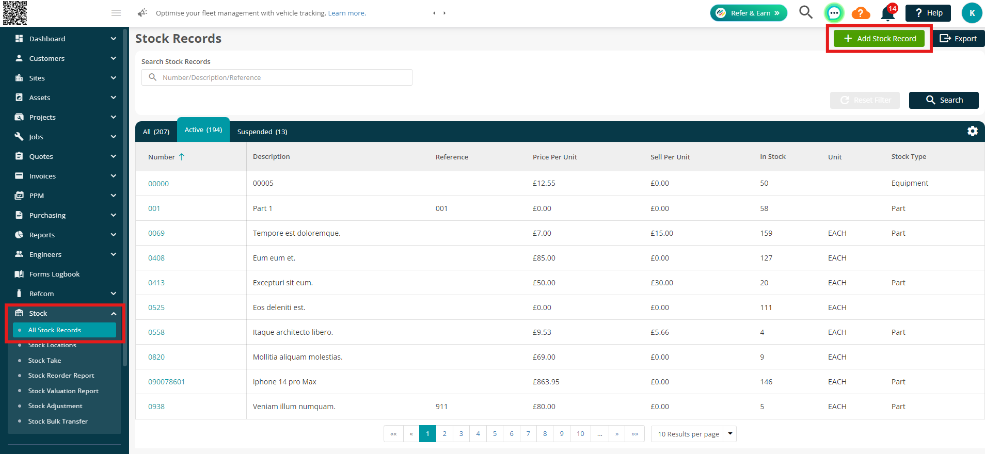The width and height of the screenshot is (985, 454).
Task: Click the Help button
Action: coord(928,13)
